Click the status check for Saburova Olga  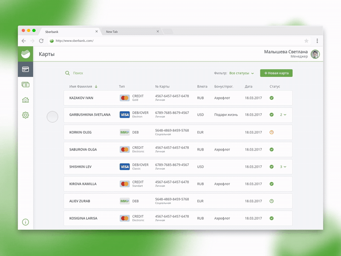pyautogui.click(x=272, y=150)
